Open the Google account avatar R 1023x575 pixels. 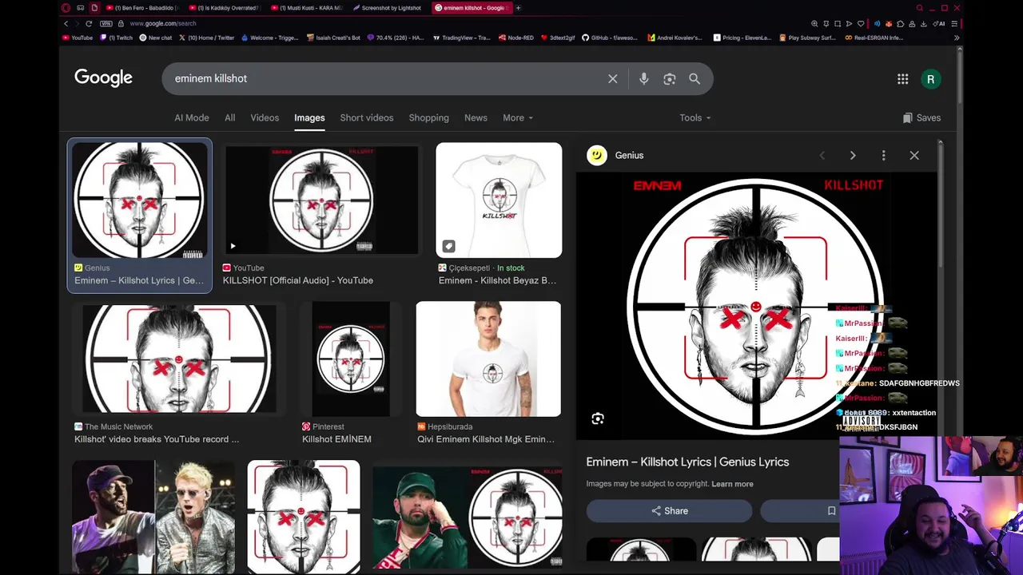coord(930,78)
